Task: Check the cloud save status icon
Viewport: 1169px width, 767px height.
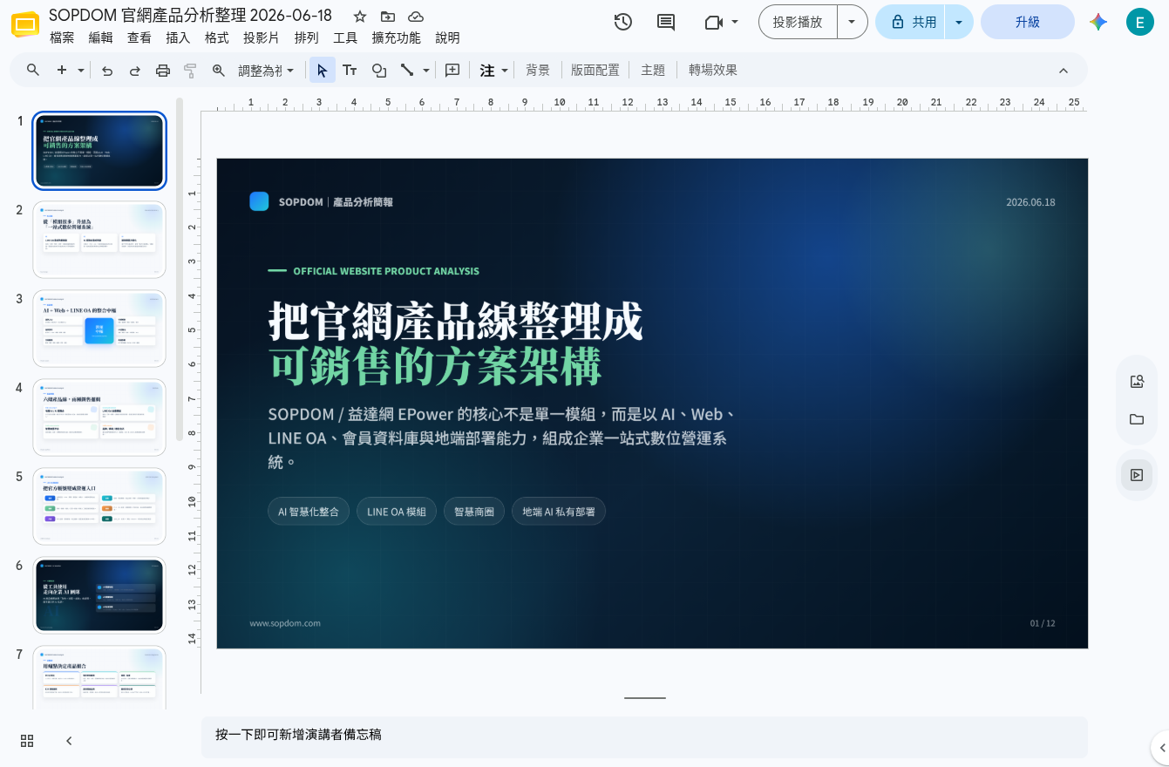Action: 416,17
